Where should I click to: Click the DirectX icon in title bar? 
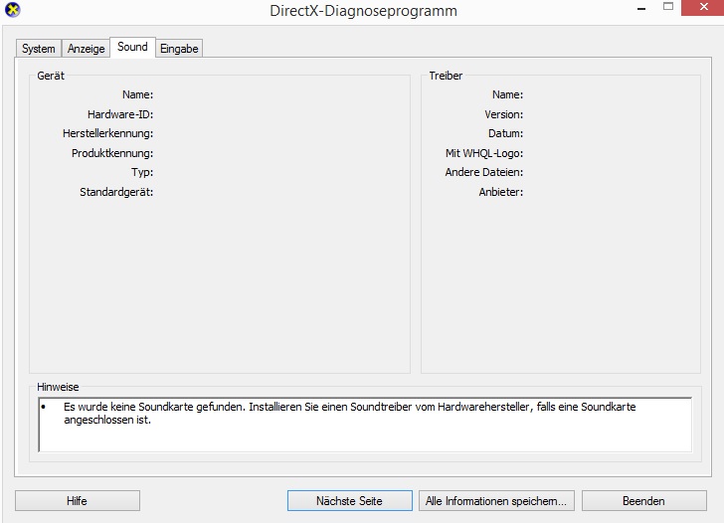point(13,9)
